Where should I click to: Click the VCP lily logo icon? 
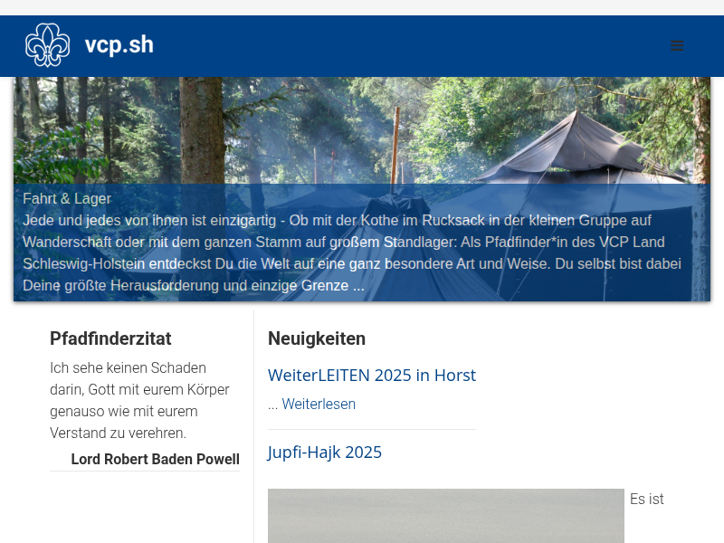click(x=48, y=45)
